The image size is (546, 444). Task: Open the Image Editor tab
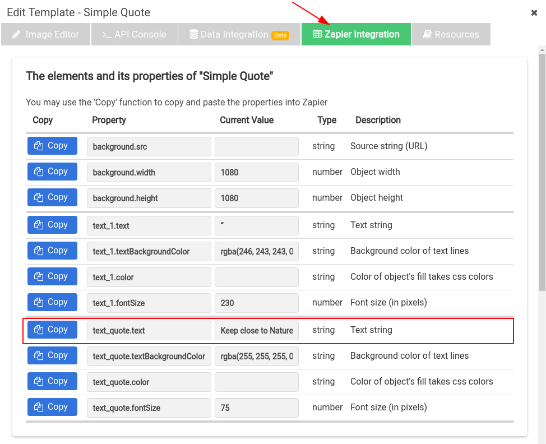(x=45, y=34)
